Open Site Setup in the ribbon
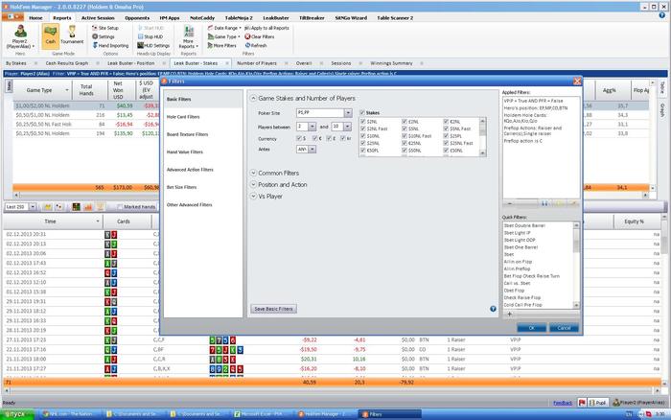671x420 pixels. click(x=105, y=28)
